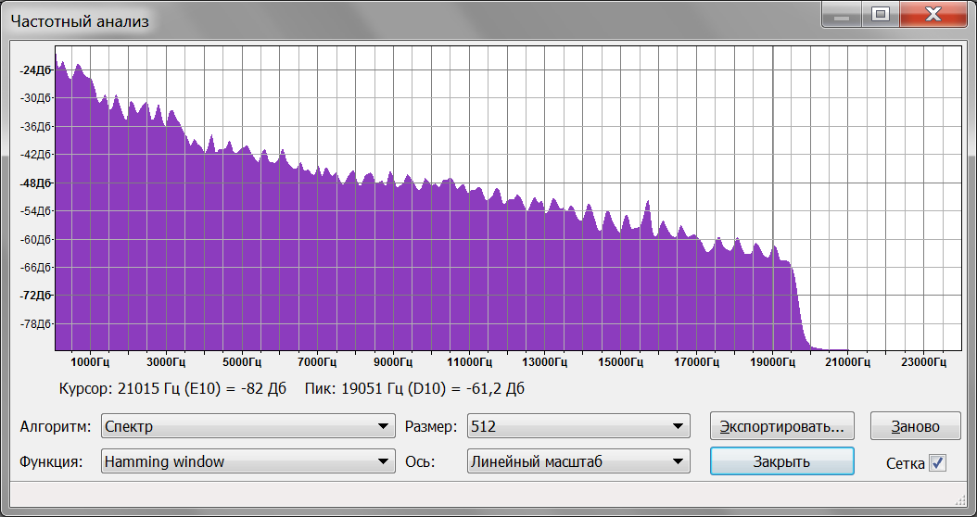Click the -78Дб level axis label
Screen dimensions: 977x517
point(35,324)
